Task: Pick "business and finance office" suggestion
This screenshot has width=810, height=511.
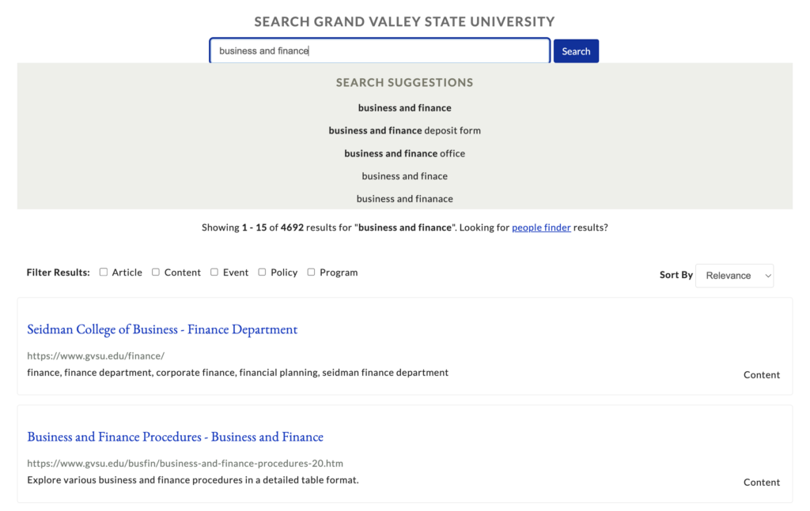Action: click(x=404, y=153)
